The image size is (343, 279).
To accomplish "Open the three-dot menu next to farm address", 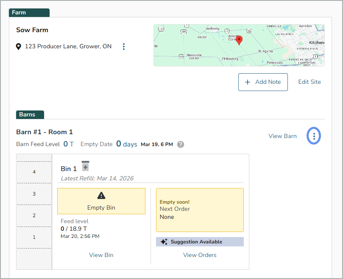I will [123, 47].
